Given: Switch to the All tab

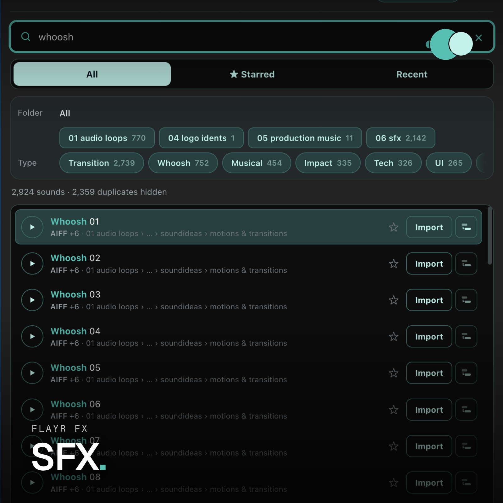Looking at the screenshot, I should 92,74.
